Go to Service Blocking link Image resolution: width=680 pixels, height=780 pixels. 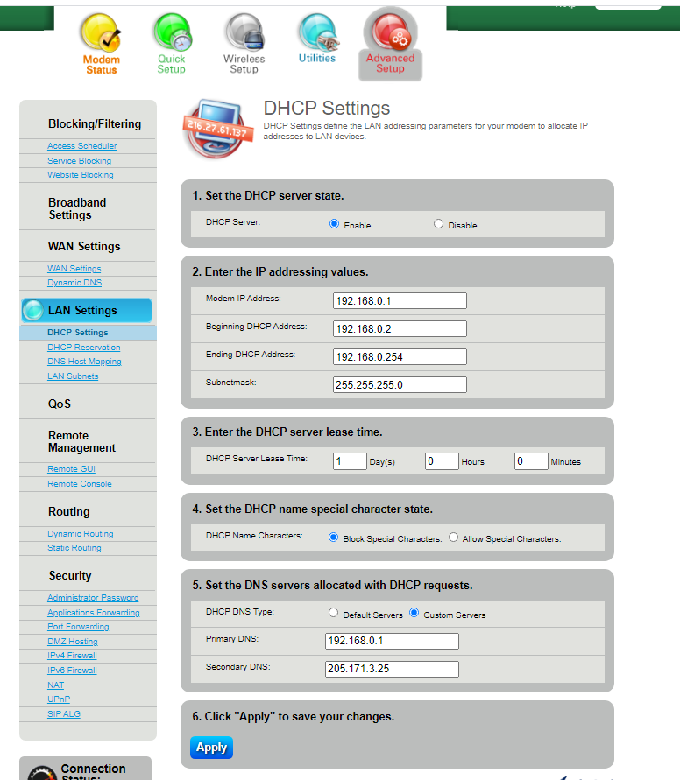tap(79, 161)
